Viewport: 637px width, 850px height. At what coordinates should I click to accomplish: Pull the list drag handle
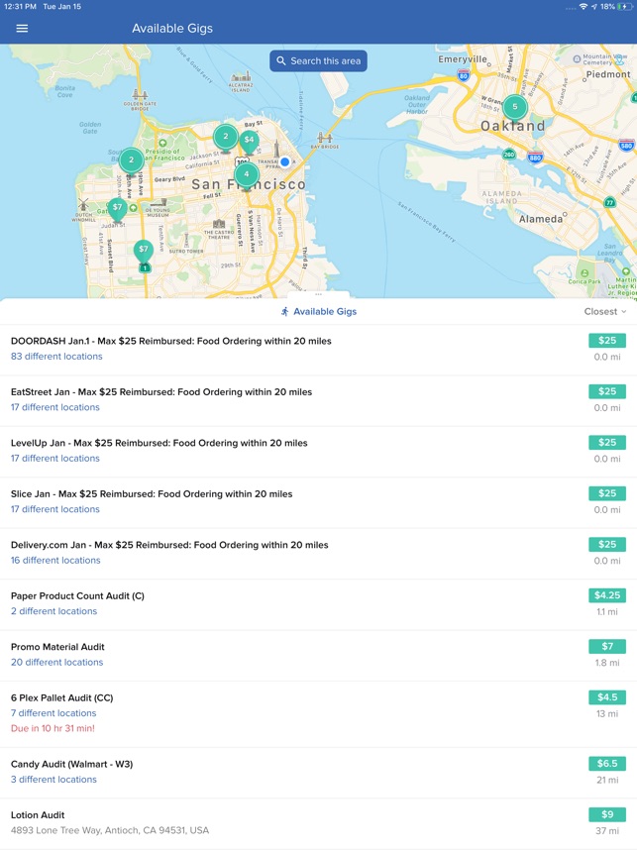pyautogui.click(x=318, y=295)
